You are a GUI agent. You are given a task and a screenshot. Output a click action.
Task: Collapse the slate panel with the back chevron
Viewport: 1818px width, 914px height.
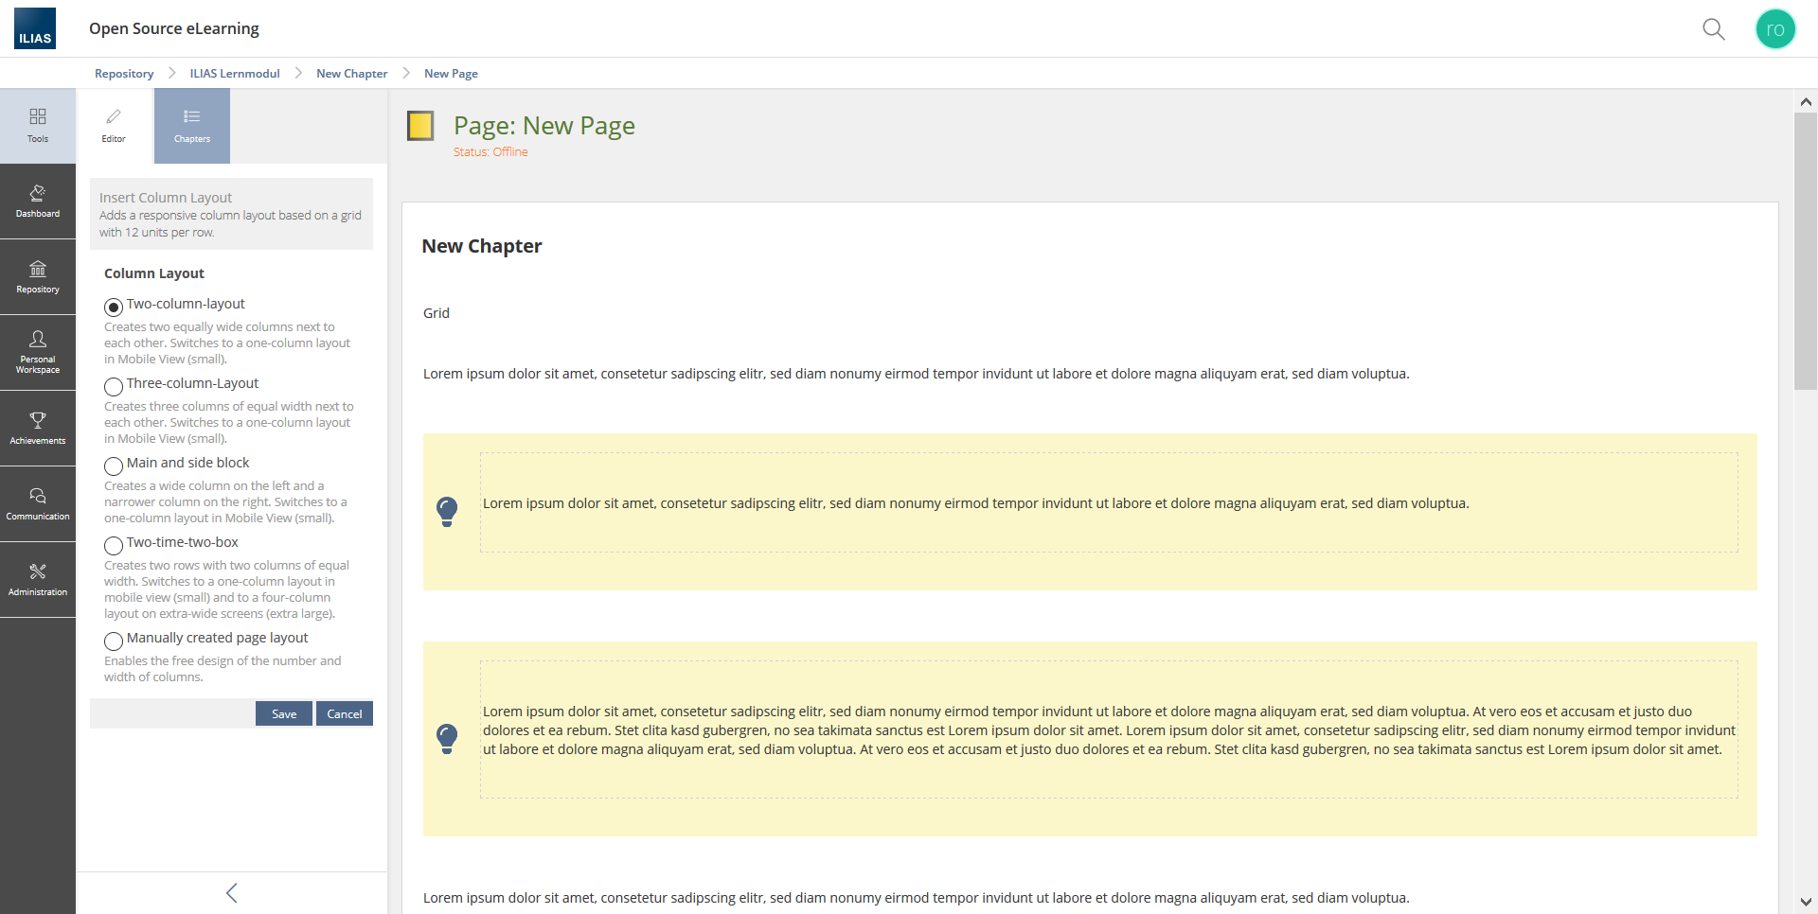tap(232, 892)
